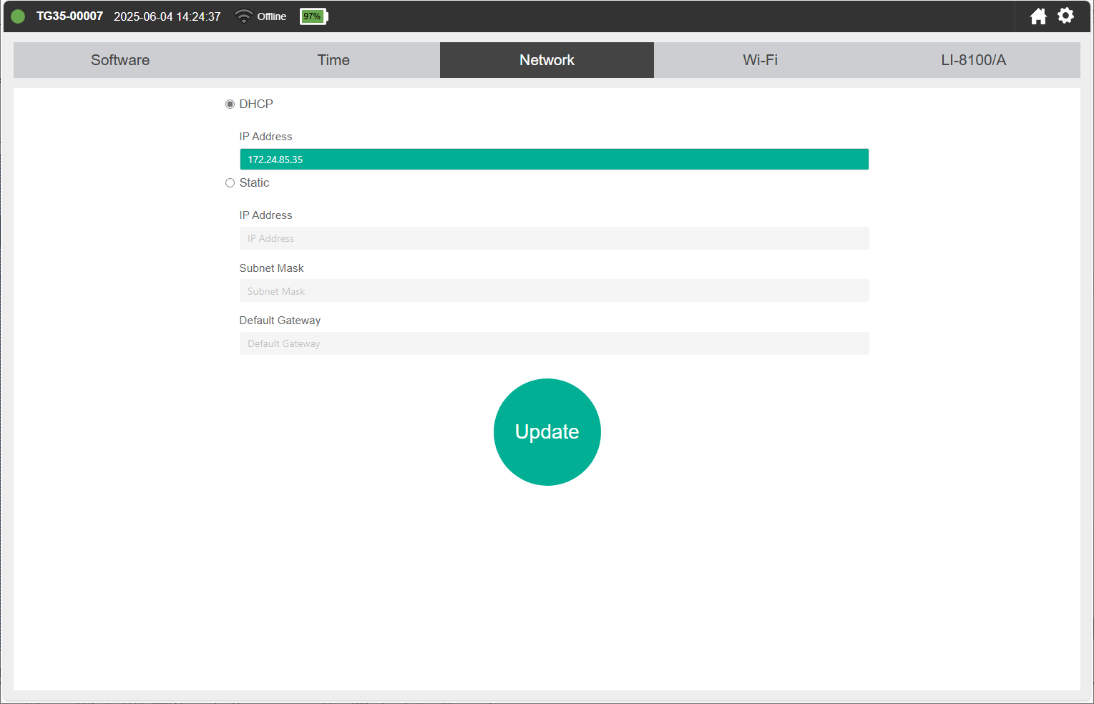Open settings via the gear icon
This screenshot has height=704, width=1094.
[1065, 16]
